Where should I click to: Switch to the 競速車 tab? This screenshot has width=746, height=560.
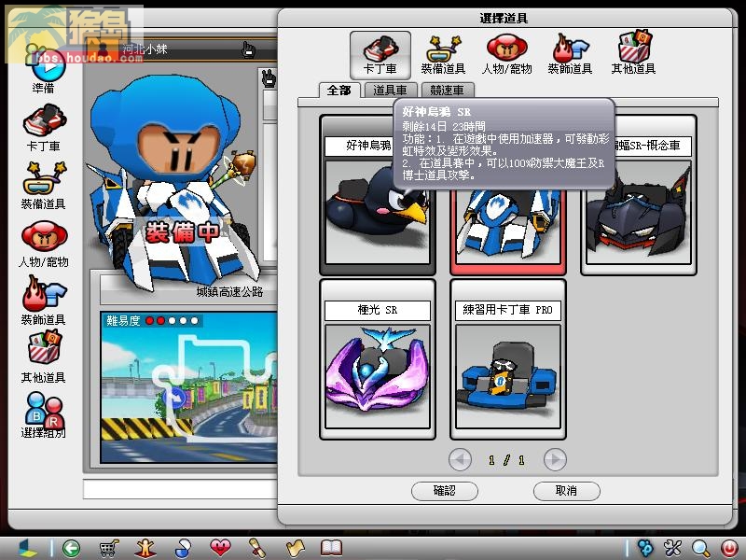448,90
